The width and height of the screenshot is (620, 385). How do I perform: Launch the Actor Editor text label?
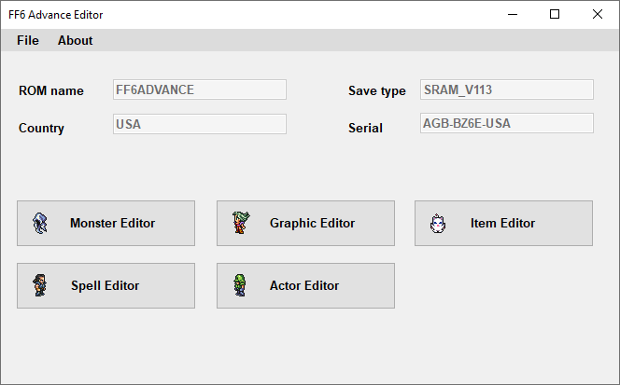point(304,285)
